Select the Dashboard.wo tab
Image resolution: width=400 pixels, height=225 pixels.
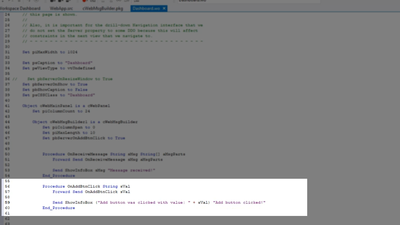point(146,8)
